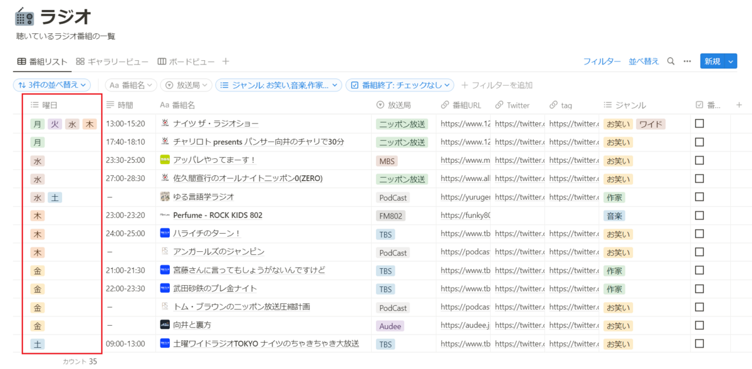Click フィルターを追加 button
Viewport: 752px width, 369px height.
(497, 85)
